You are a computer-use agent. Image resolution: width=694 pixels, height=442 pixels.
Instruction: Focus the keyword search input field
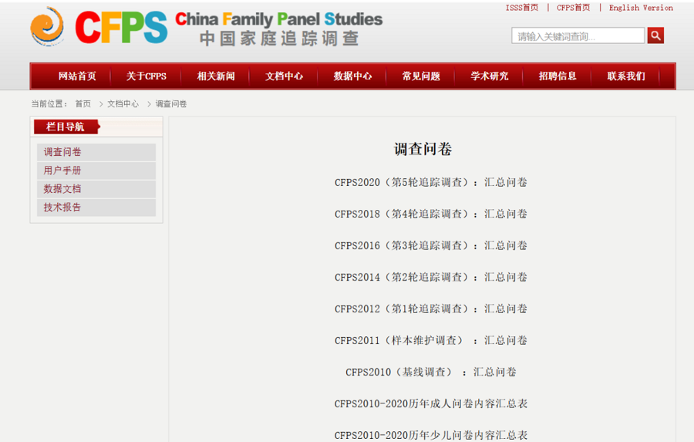578,36
